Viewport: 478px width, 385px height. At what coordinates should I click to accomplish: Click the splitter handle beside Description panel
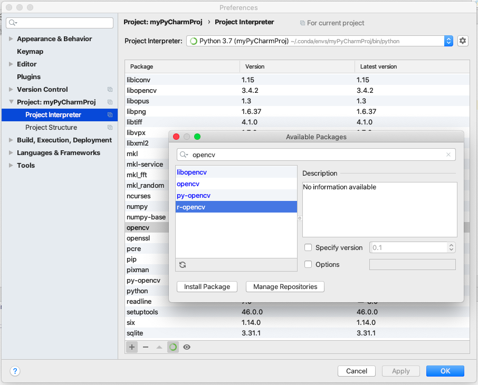click(x=300, y=218)
